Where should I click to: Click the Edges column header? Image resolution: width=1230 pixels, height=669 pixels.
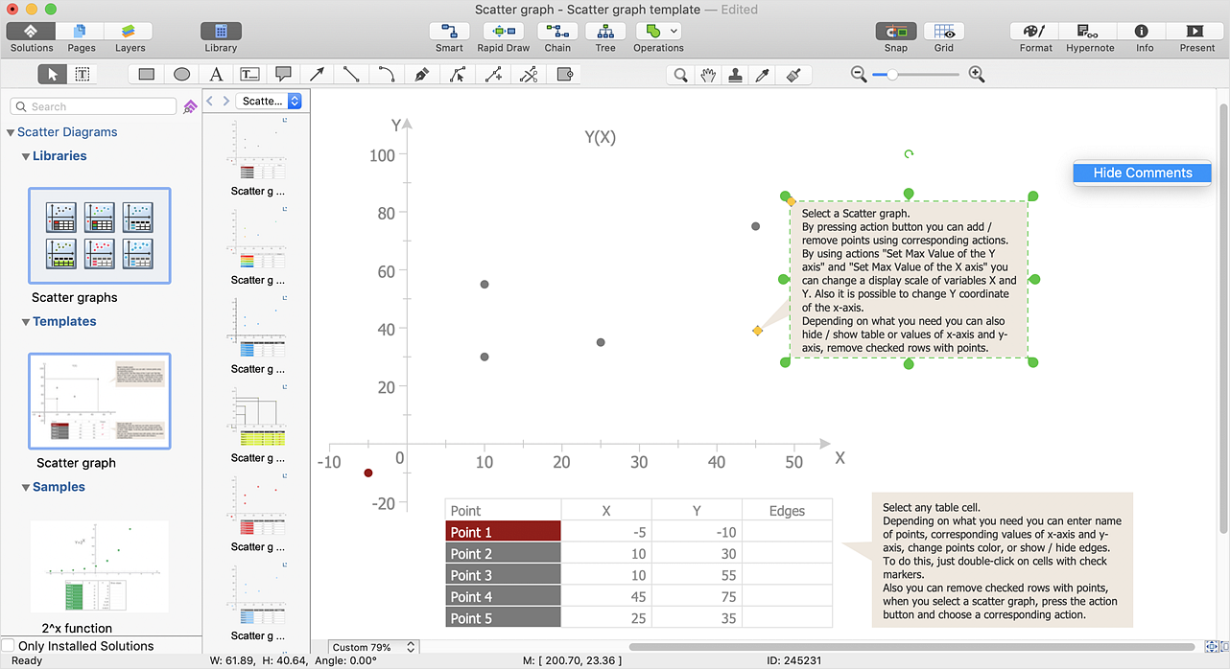[787, 511]
